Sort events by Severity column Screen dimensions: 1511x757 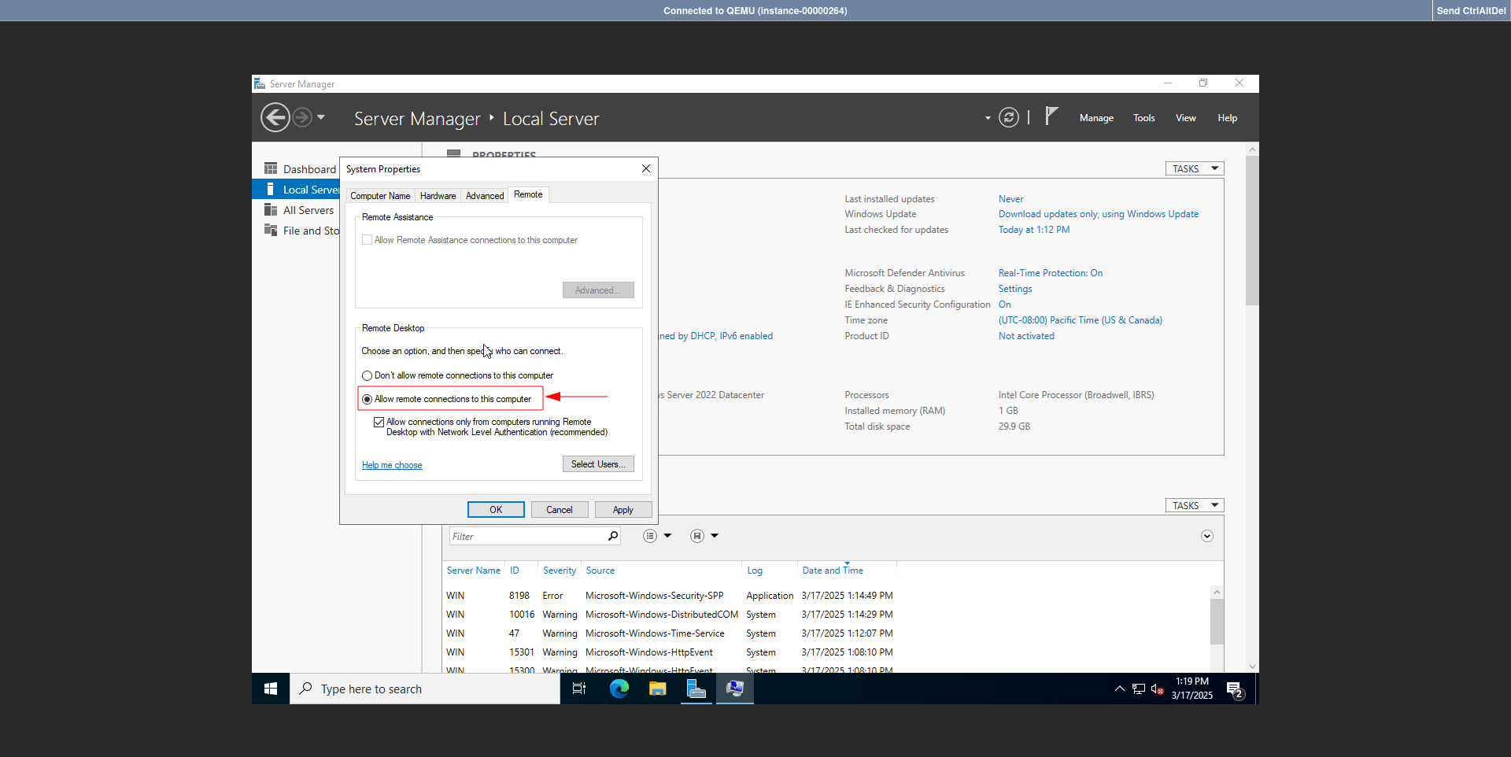coord(560,571)
